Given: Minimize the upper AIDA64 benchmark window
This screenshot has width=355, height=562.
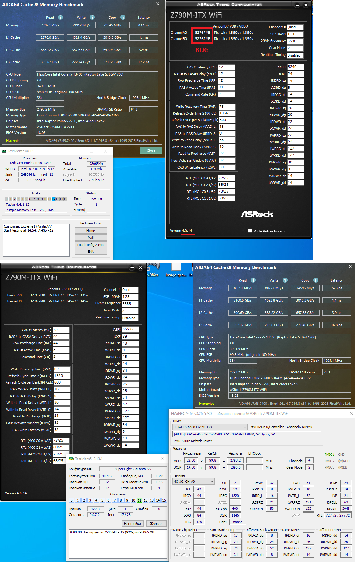Looking at the screenshot, I should [x=144, y=4].
